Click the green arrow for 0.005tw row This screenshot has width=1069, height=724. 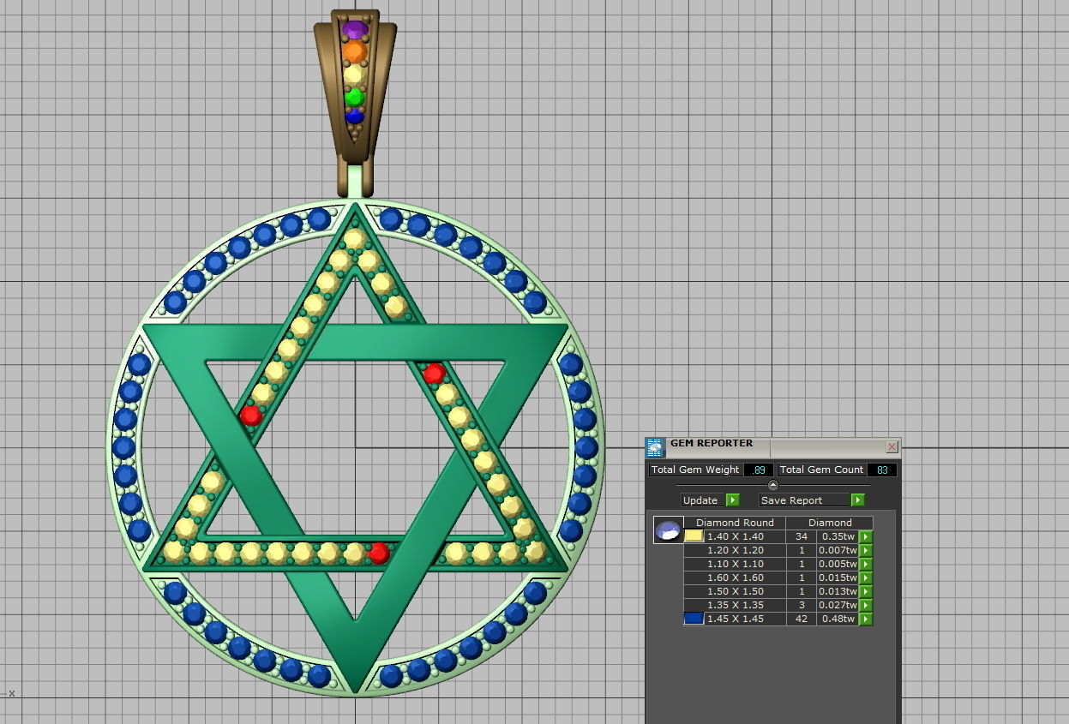866,564
